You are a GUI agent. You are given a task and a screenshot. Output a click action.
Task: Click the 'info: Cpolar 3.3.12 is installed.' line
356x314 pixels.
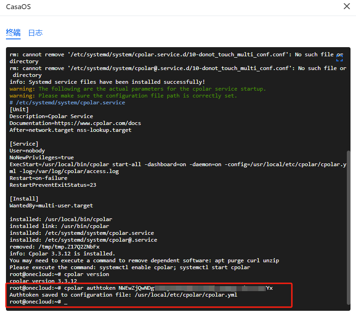tap(62, 254)
